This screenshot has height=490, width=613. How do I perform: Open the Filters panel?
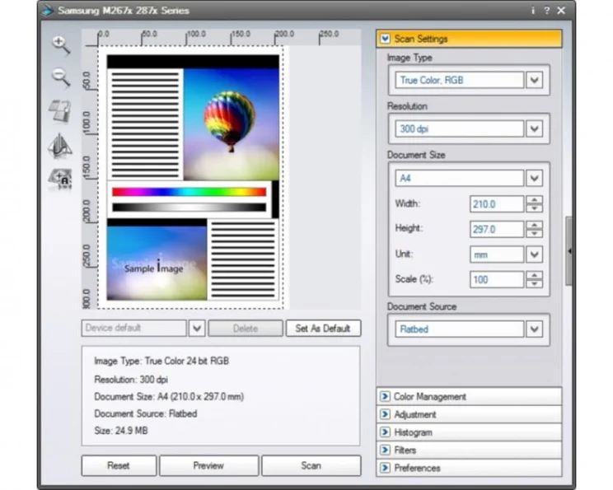385,450
